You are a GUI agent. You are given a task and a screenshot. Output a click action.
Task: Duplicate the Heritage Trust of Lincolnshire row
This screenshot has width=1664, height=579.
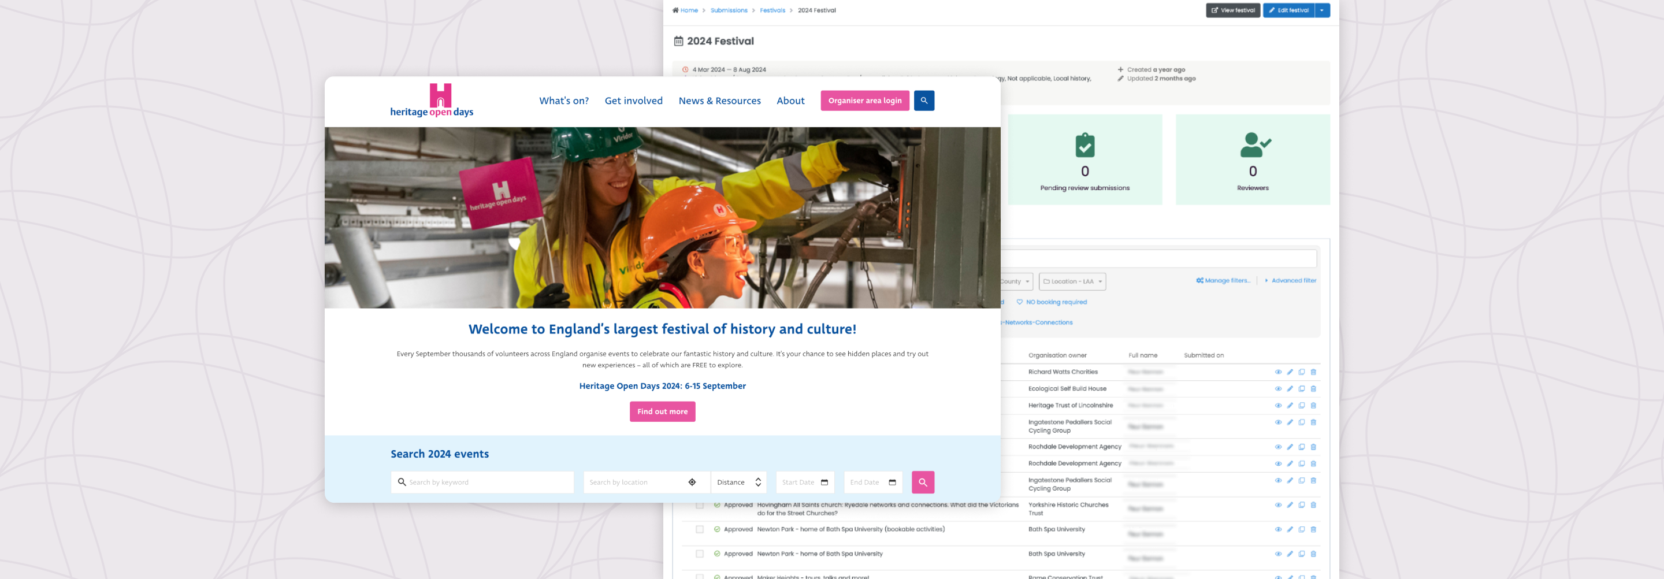point(1301,406)
